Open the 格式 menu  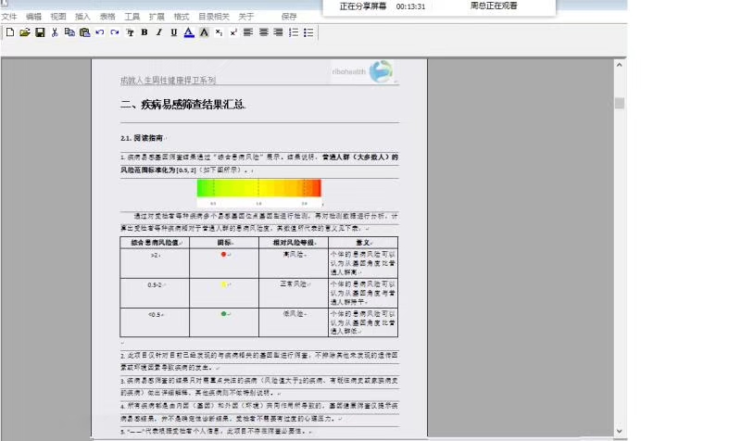click(x=182, y=17)
